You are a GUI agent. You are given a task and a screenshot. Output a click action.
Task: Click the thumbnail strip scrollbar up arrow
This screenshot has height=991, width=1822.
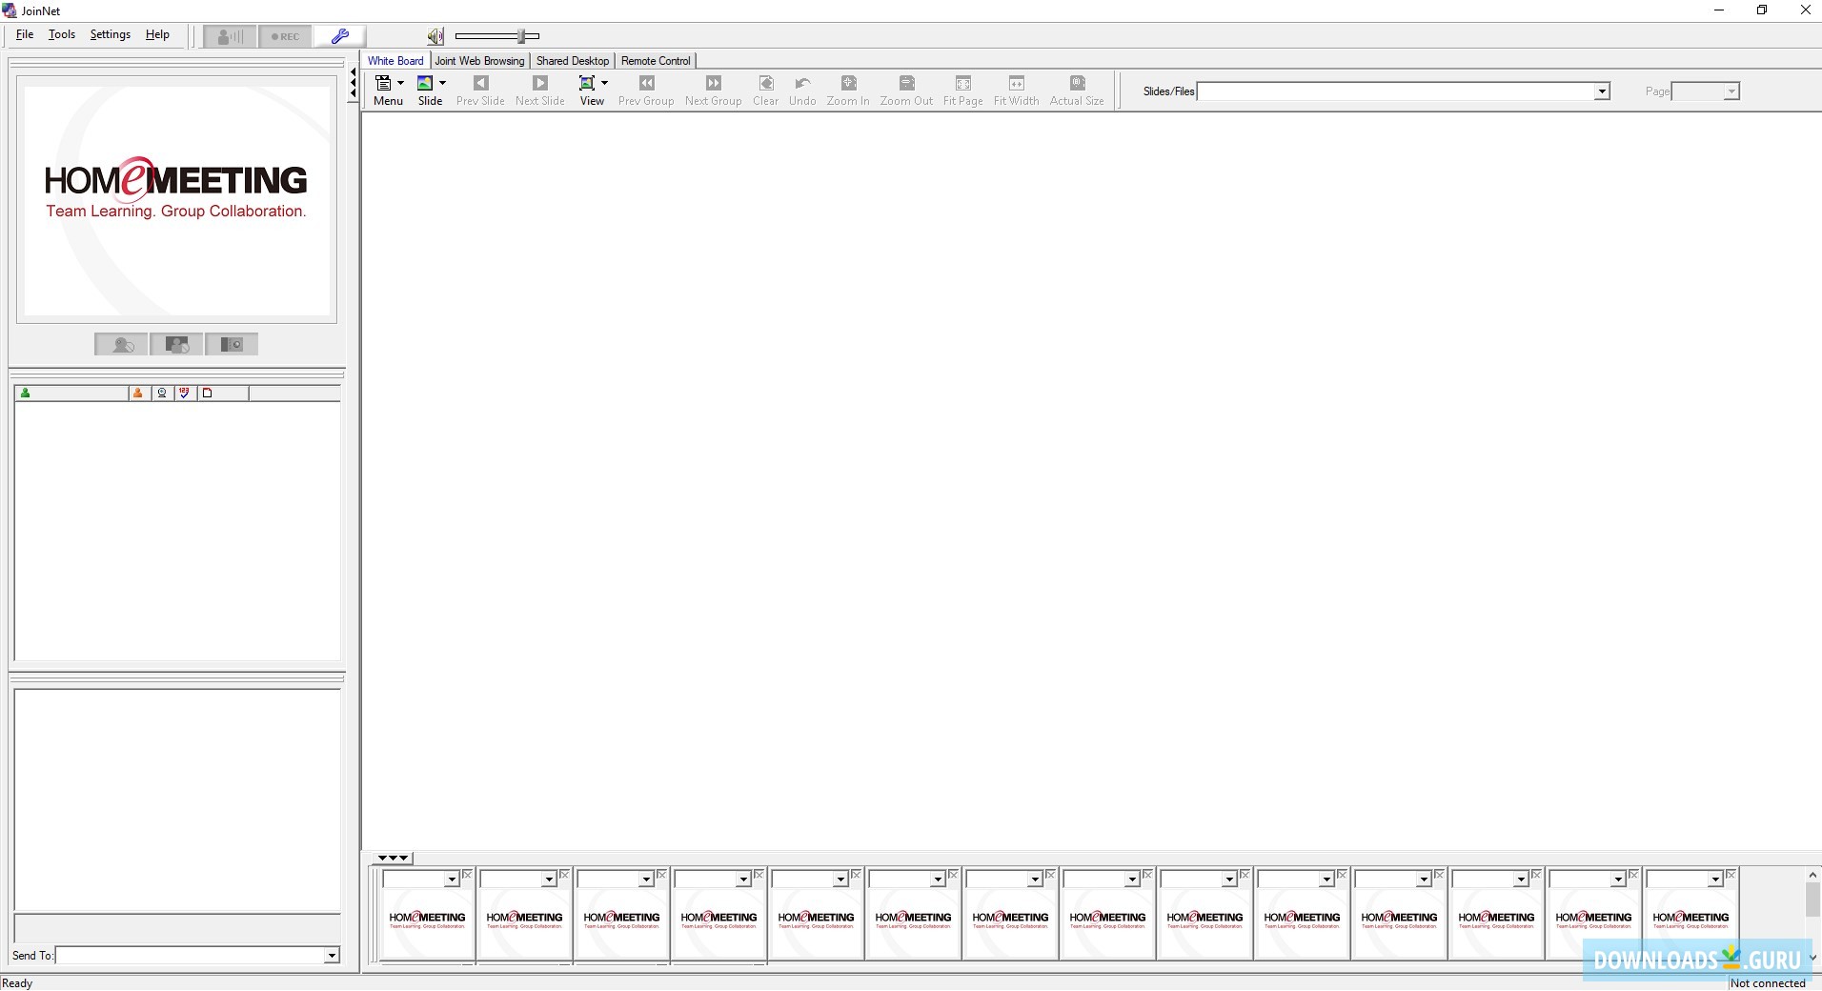[1812, 875]
